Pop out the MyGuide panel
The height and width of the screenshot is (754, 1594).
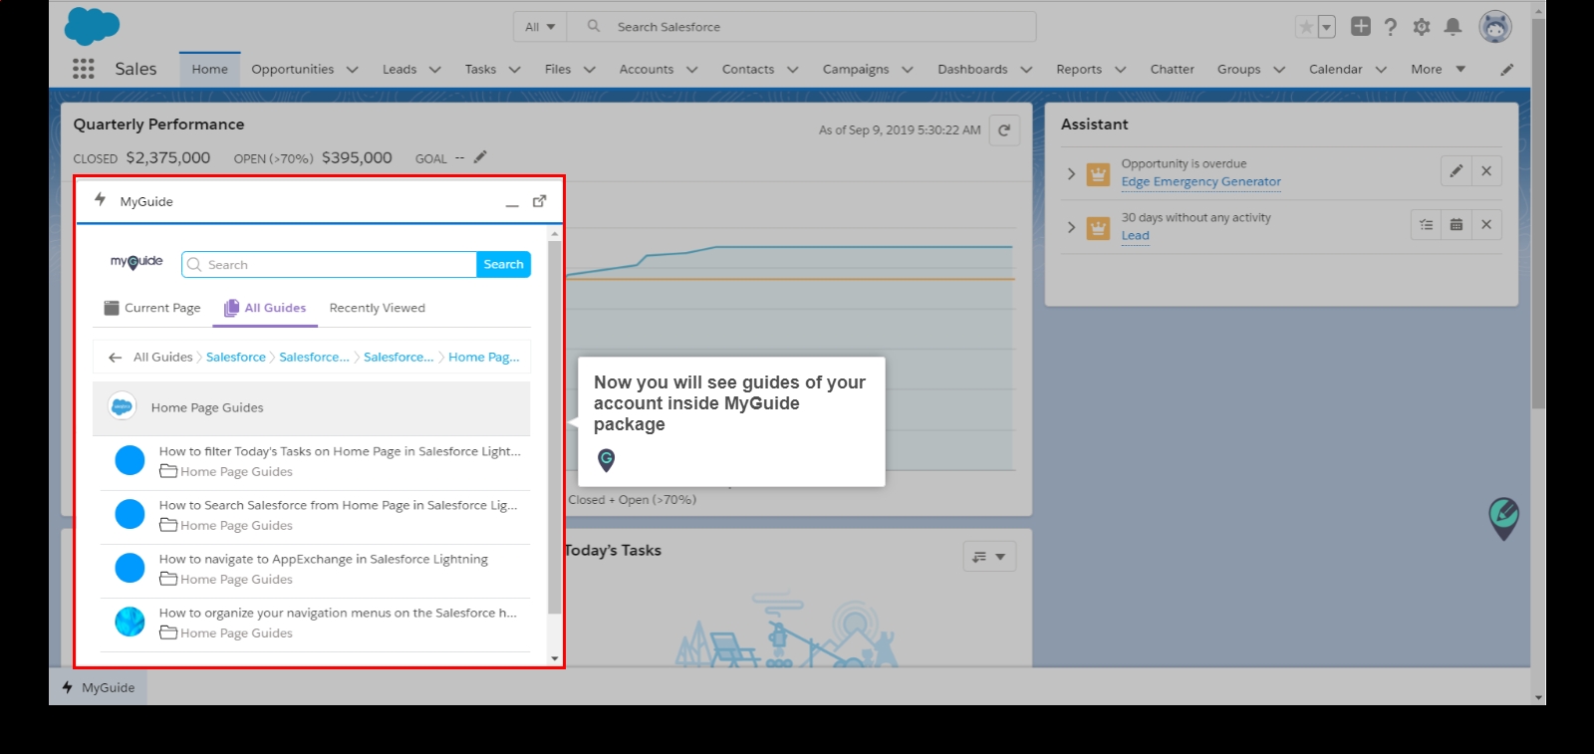[539, 201]
